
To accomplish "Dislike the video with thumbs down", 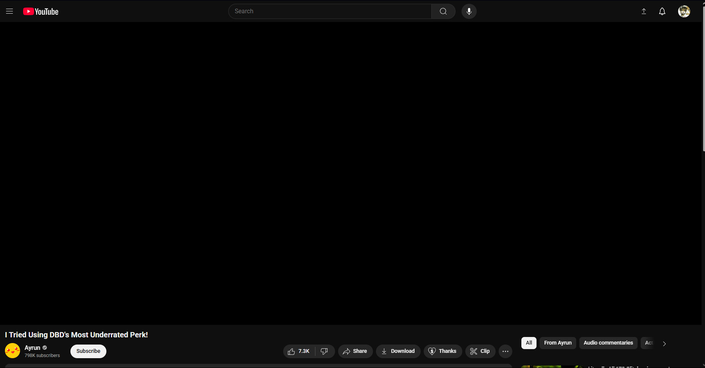I will click(325, 351).
